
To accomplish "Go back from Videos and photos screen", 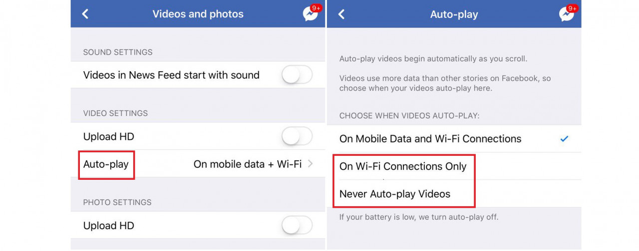I will 85,14.
